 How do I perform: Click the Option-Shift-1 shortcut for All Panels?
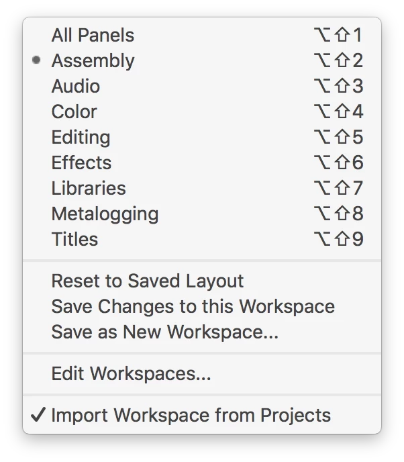338,36
